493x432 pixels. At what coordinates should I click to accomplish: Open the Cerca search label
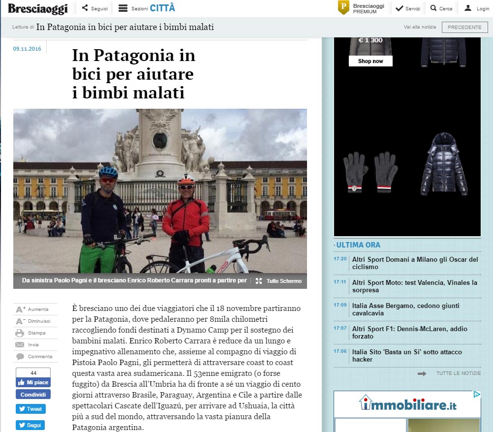[x=446, y=8]
